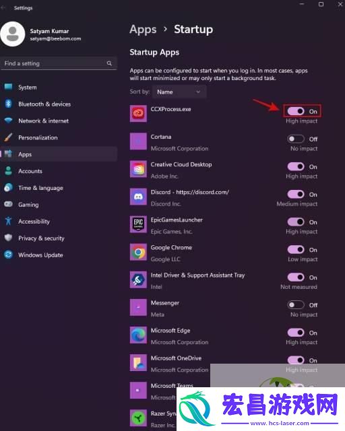Click the Intel Driver & Support Assistant icon
Viewport: 345px width, 431px height.
point(138,279)
